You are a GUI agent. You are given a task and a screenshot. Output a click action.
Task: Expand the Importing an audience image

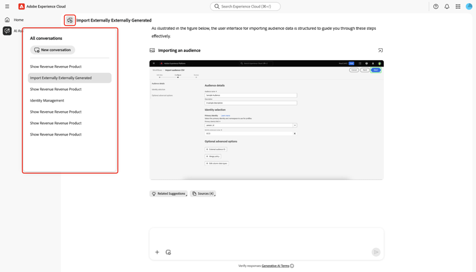point(380,50)
